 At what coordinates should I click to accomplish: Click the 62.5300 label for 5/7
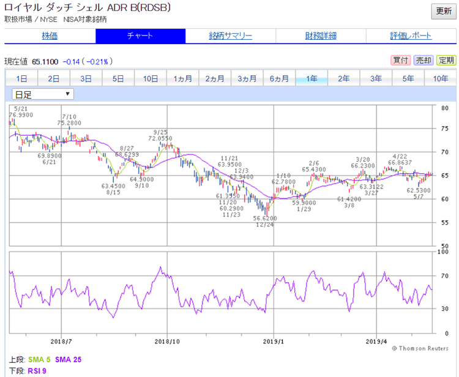coord(419,190)
